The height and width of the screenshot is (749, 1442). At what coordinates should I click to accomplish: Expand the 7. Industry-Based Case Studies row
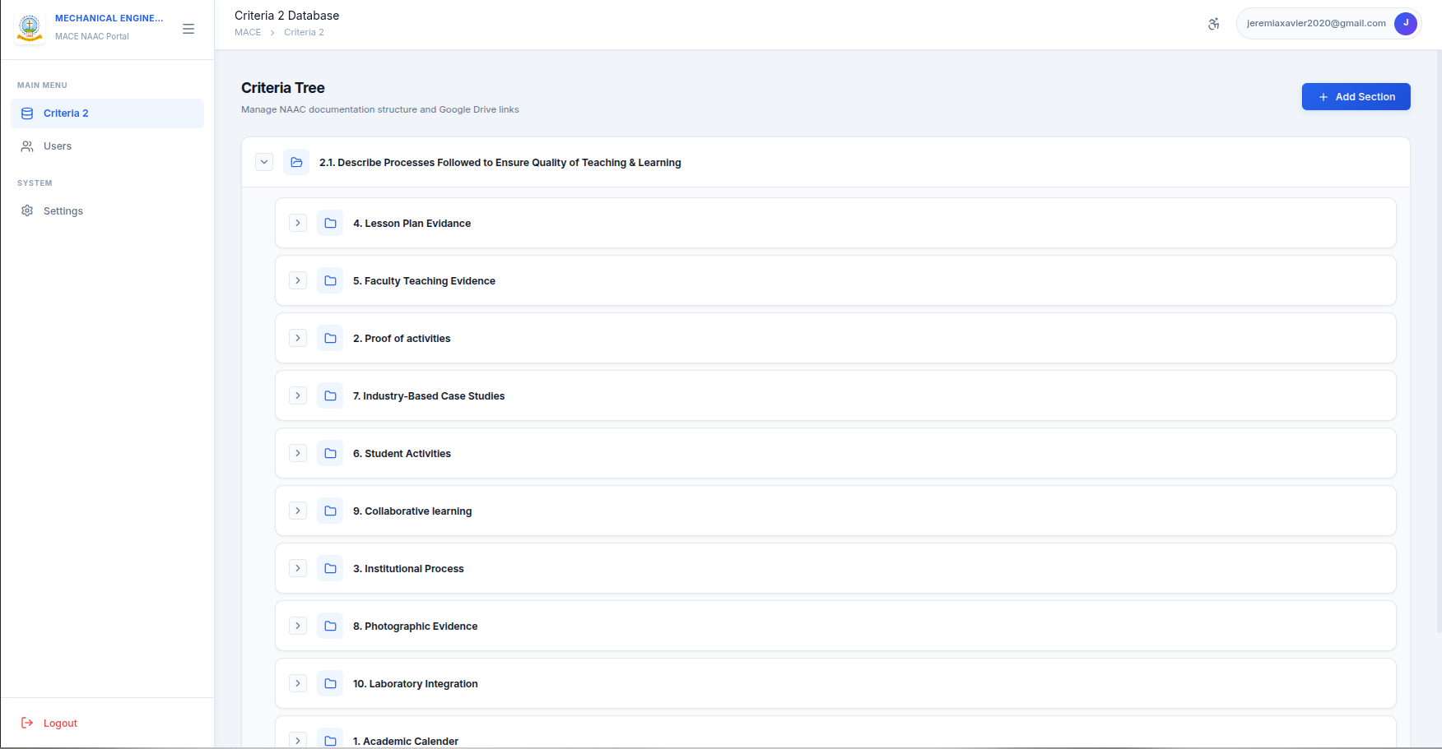coord(298,395)
